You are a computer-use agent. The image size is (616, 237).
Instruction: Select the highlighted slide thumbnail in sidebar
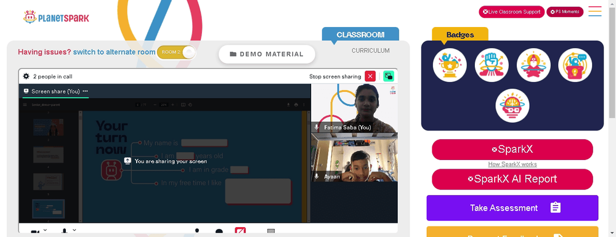tap(48, 209)
